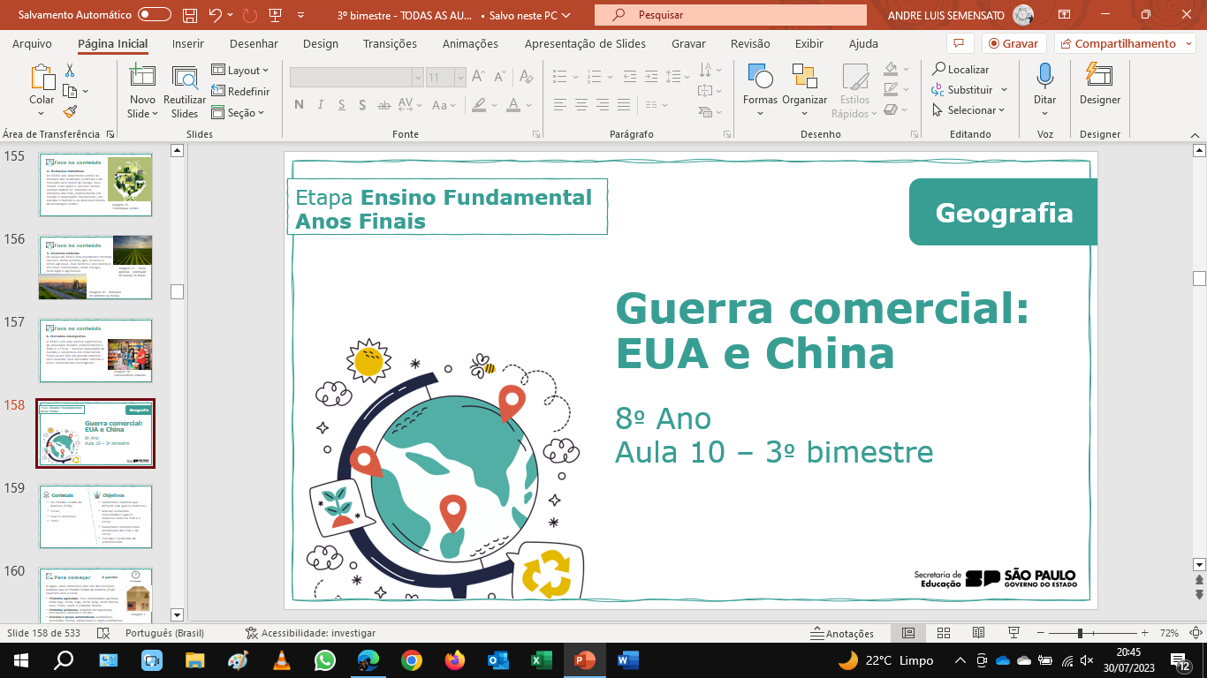The image size is (1207, 678).
Task: Click the Redo icon in title bar
Action: pyautogui.click(x=250, y=15)
